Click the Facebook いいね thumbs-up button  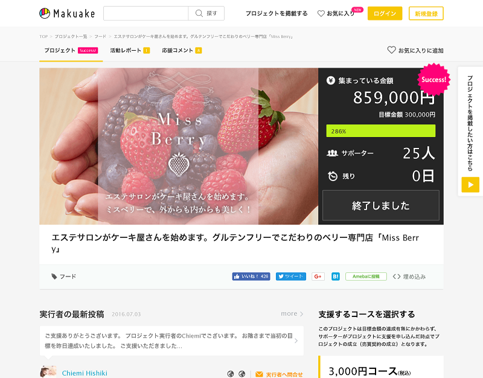(251, 277)
